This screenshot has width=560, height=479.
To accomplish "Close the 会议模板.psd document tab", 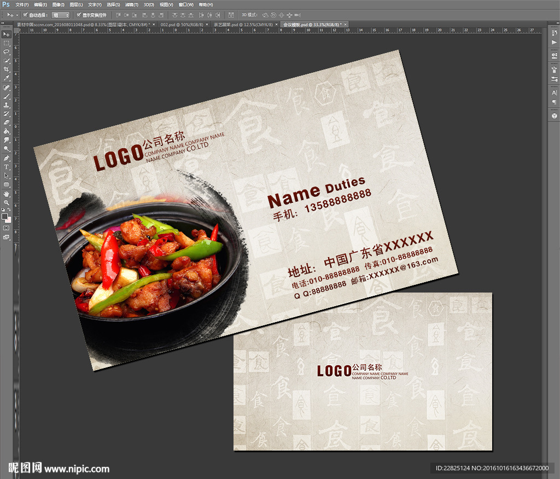I will [346, 25].
